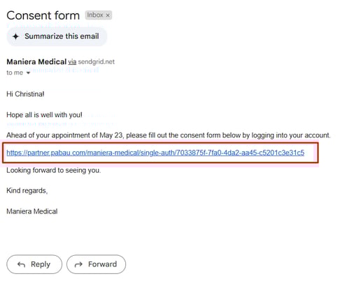This screenshot has width=347, height=288.
Task: Remove the Inbox label using its x
Action: (108, 15)
